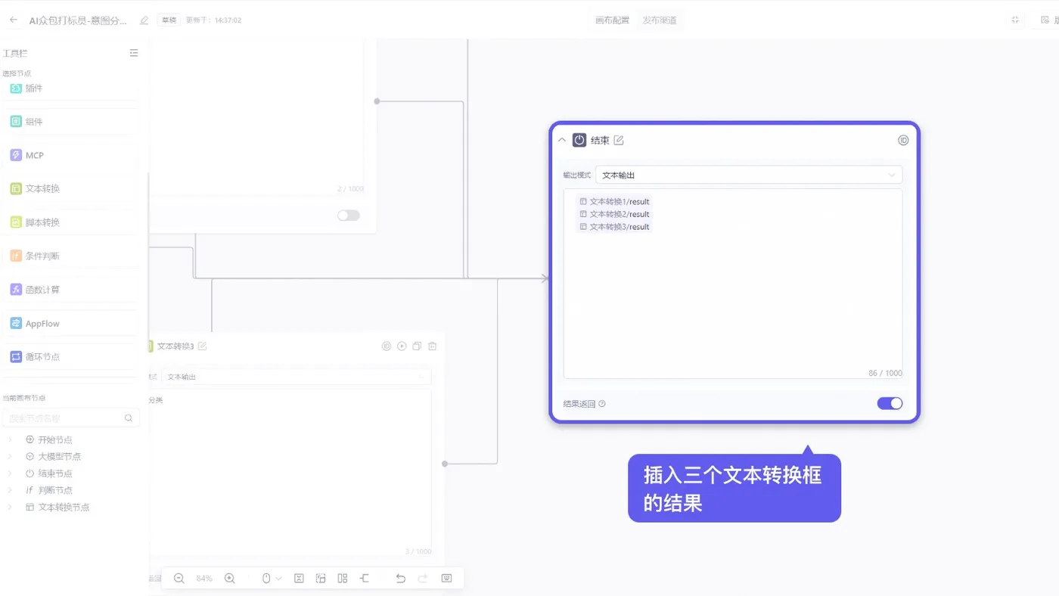Image resolution: width=1059 pixels, height=596 pixels.
Task: Expand the 大模型节点 tree item
Action: pos(10,456)
